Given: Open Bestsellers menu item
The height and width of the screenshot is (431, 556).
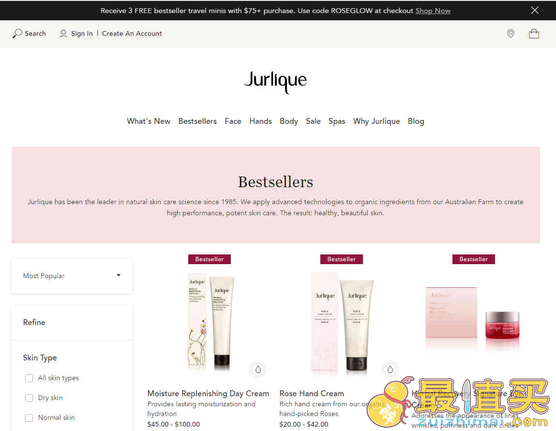Looking at the screenshot, I should (x=197, y=121).
